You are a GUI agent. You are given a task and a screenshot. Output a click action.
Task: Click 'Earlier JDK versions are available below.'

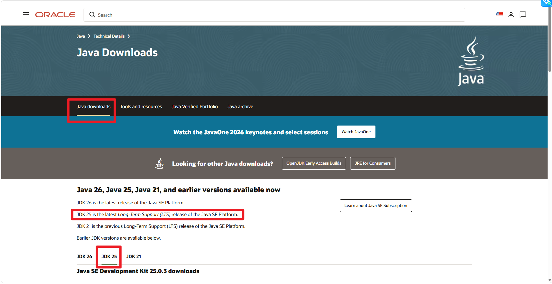(x=119, y=238)
